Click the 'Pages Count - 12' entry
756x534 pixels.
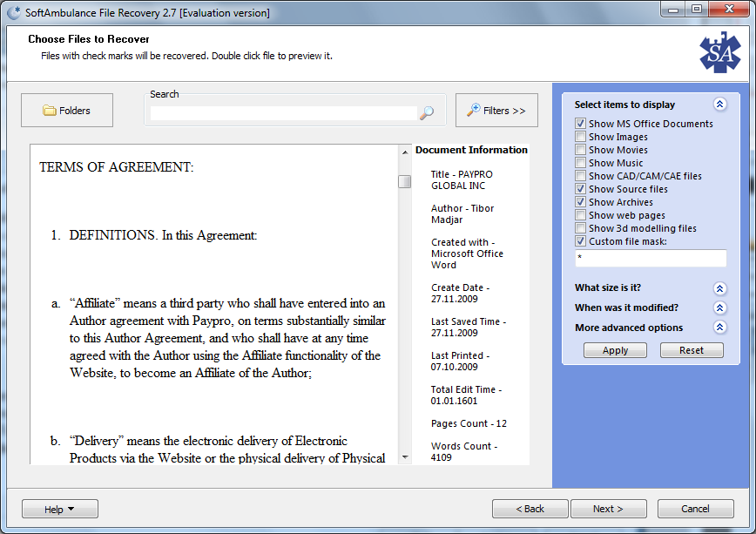pyautogui.click(x=469, y=423)
